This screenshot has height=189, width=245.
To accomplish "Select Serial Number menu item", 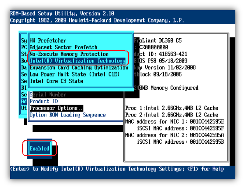I will point(48,94).
